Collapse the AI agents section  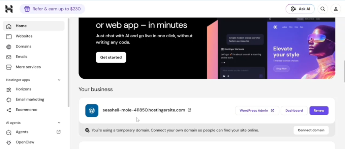(59, 123)
